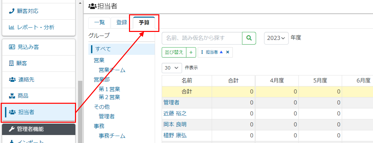Select 事務 group
373x143 pixels.
99,126
